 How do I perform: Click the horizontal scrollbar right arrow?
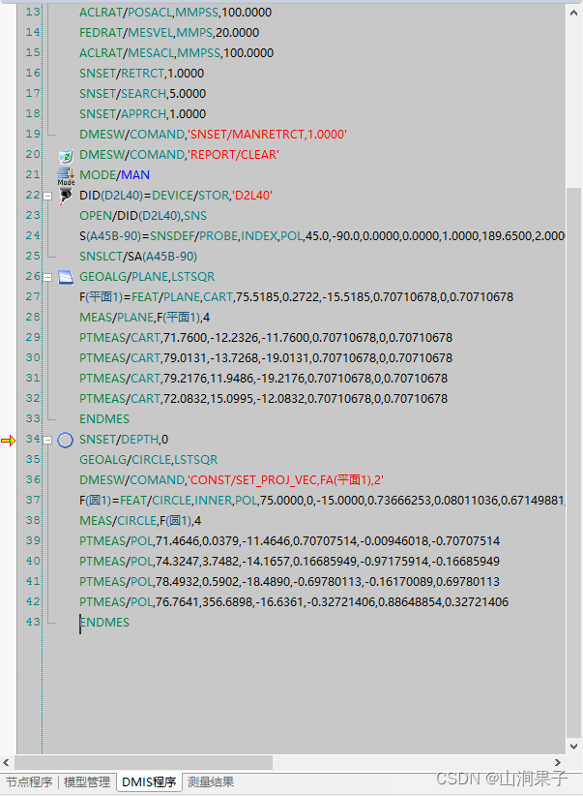coord(558,762)
